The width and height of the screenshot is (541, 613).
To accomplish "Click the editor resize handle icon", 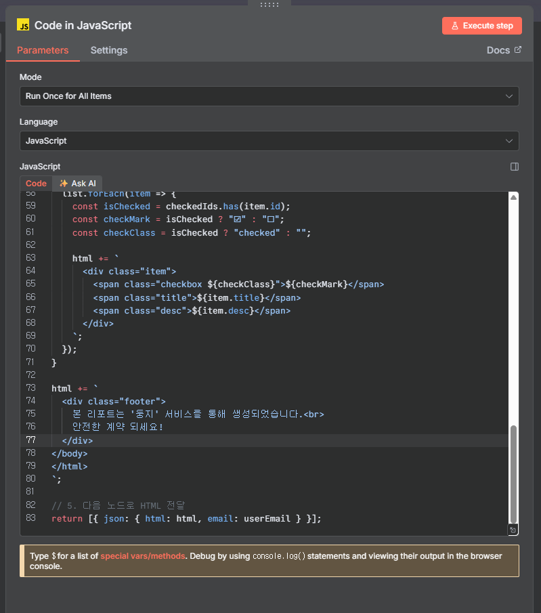I will (x=513, y=530).
